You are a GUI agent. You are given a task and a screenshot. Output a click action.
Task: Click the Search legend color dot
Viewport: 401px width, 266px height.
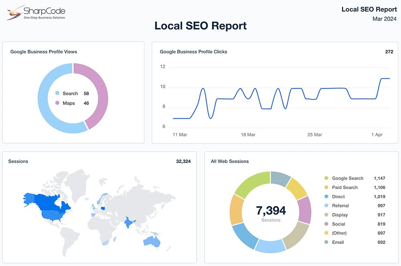pyautogui.click(x=57, y=93)
